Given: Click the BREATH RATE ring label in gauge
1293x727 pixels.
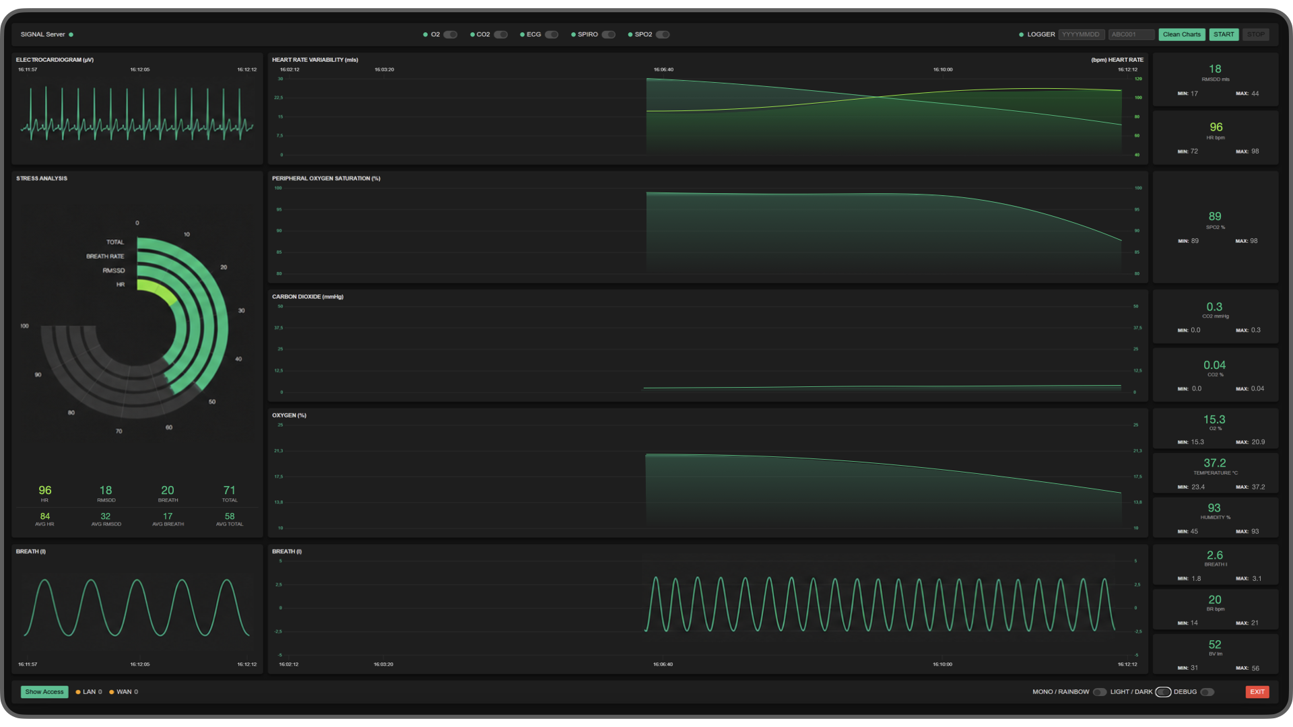Looking at the screenshot, I should click(x=105, y=256).
